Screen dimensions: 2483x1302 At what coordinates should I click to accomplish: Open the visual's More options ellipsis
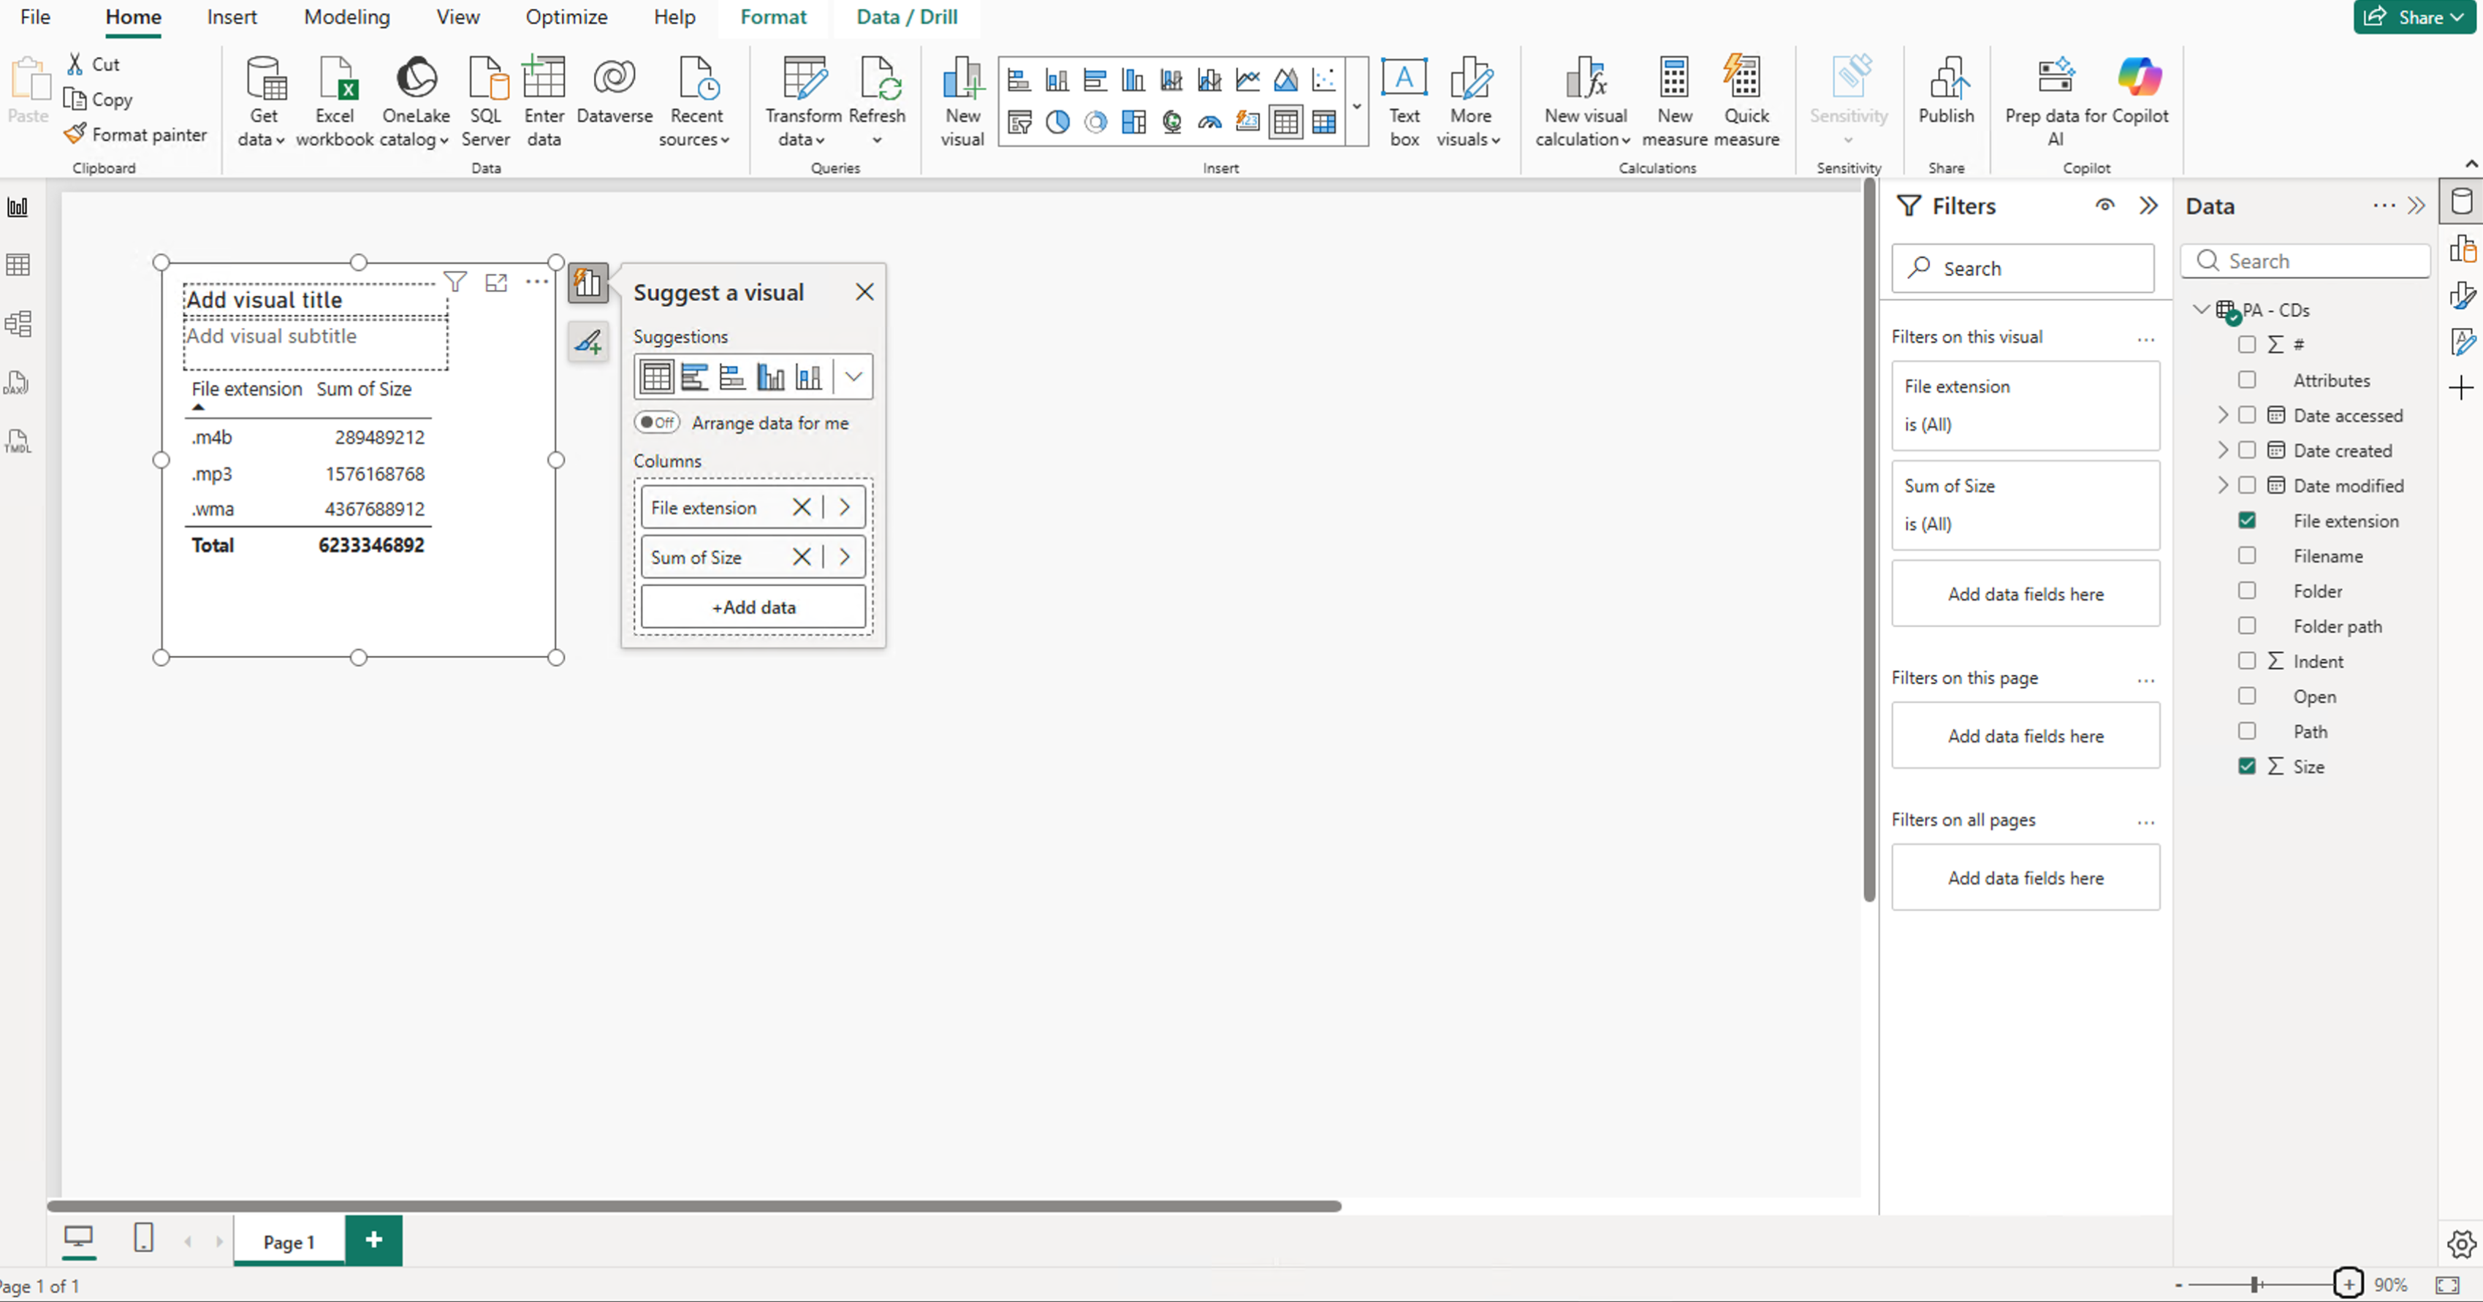click(537, 282)
